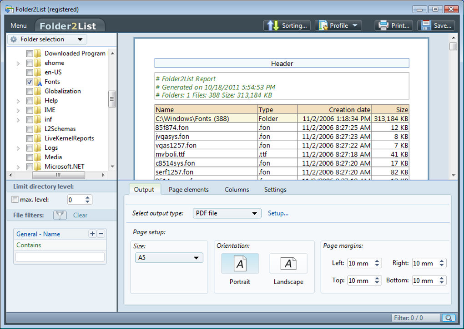Switch to the Page elements tab

click(188, 190)
